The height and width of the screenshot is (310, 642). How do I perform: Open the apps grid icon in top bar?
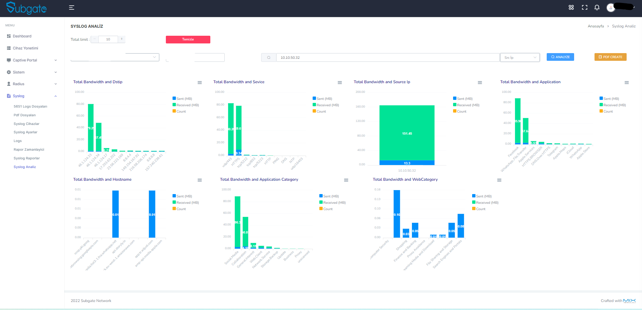tap(571, 7)
